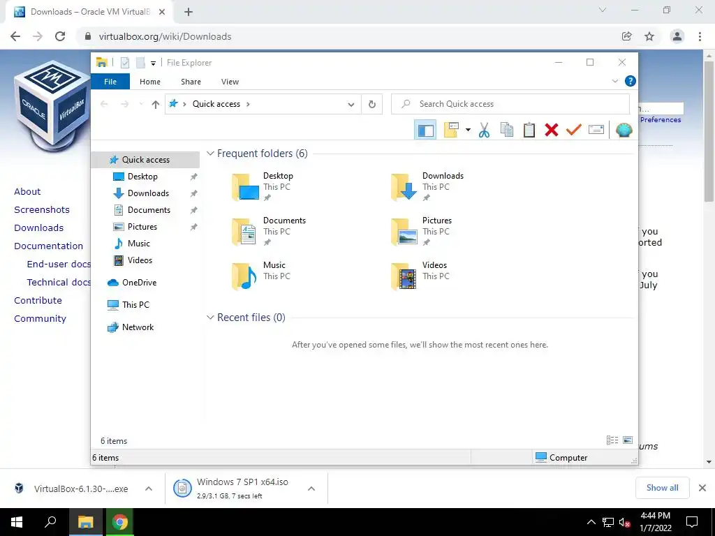The image size is (715, 536).
Task: Bookmark this page with the star icon
Action: (649, 36)
